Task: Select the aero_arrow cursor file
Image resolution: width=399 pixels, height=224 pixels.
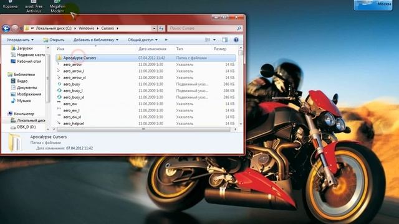Action: [x=145, y=65]
